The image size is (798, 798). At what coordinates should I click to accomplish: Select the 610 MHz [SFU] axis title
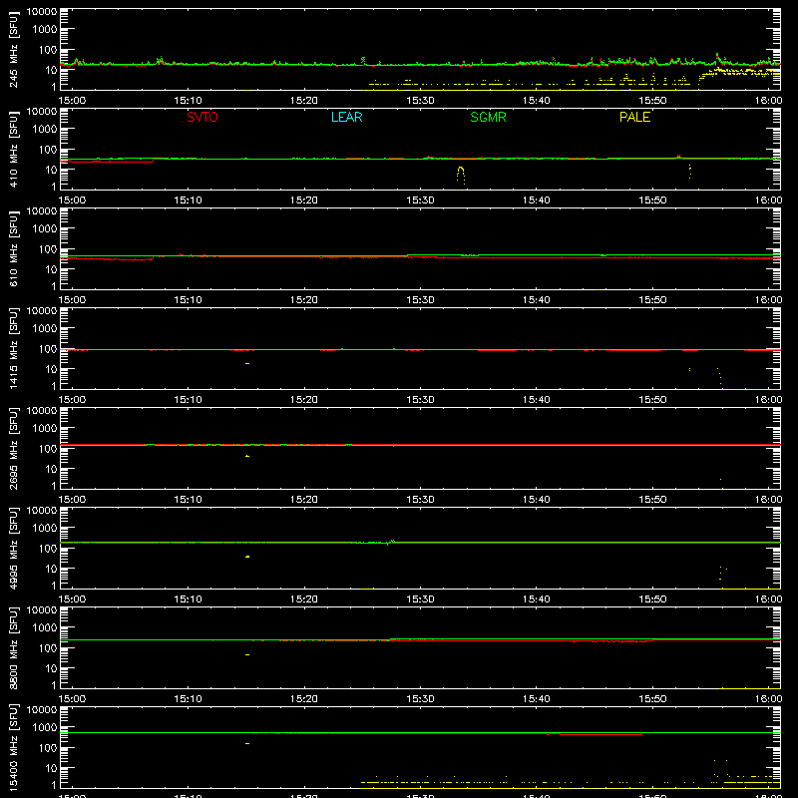point(14,249)
